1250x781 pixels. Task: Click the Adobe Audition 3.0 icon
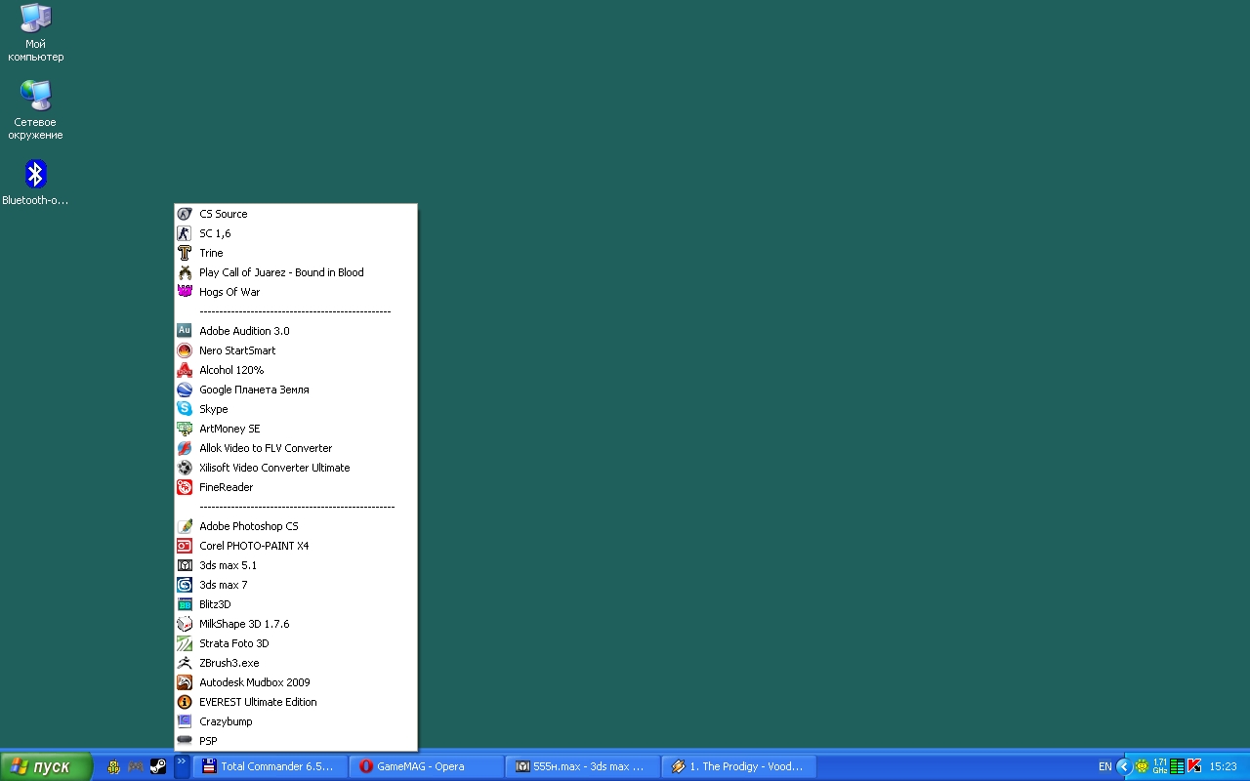coord(185,331)
